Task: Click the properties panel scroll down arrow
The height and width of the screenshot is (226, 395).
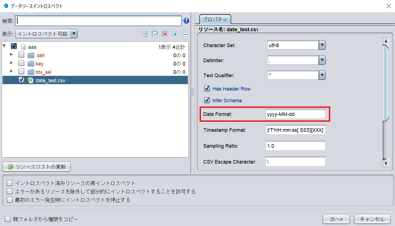Action: coord(386,163)
